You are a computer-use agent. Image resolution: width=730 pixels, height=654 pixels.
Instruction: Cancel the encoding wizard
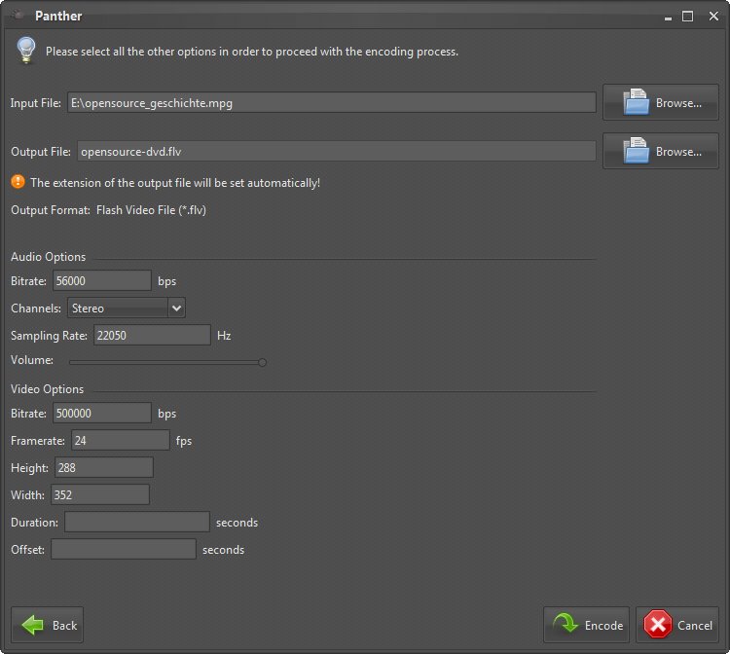click(x=676, y=625)
